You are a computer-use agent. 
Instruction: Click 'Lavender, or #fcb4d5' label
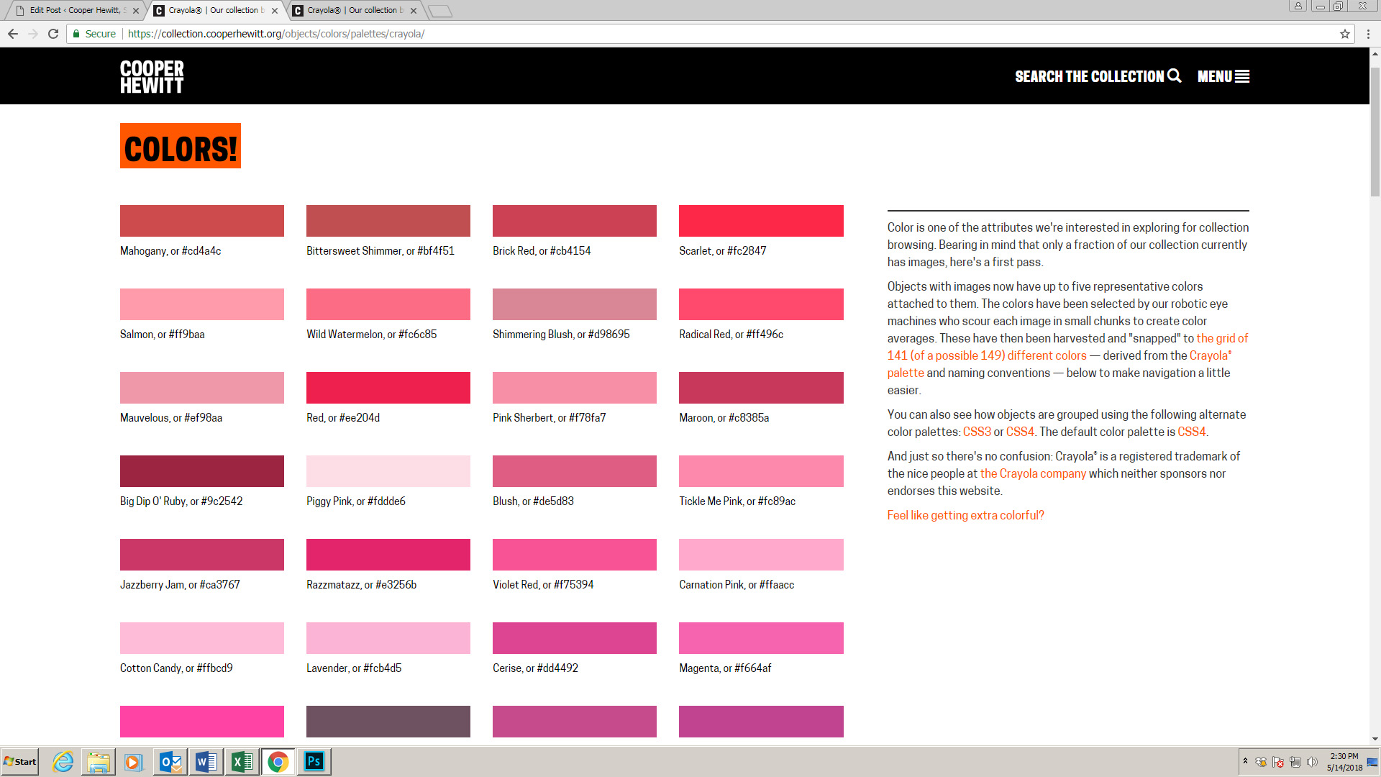(x=354, y=668)
